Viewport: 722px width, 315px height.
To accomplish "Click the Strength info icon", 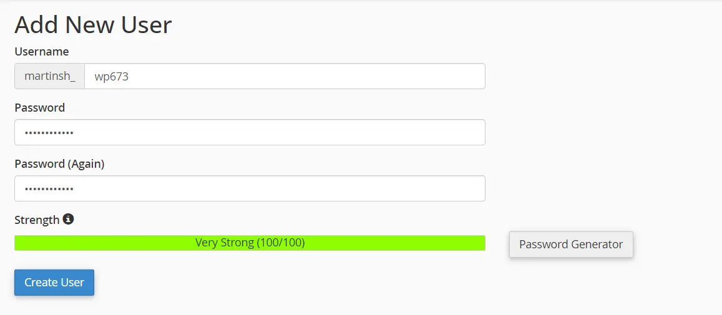I will coord(68,219).
